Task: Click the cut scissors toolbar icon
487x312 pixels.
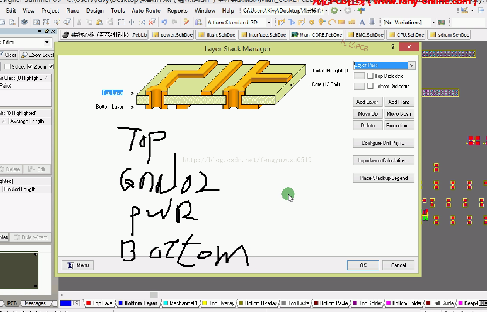Action: click(x=79, y=22)
